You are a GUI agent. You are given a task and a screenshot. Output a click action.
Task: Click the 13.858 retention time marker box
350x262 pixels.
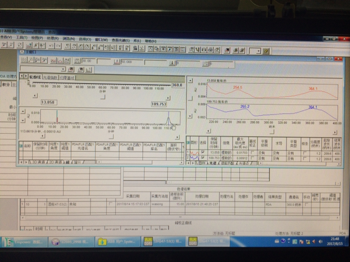pyautogui.click(x=49, y=102)
